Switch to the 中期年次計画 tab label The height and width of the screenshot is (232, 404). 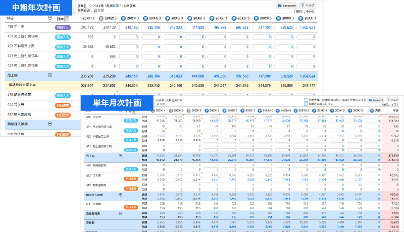click(36, 8)
